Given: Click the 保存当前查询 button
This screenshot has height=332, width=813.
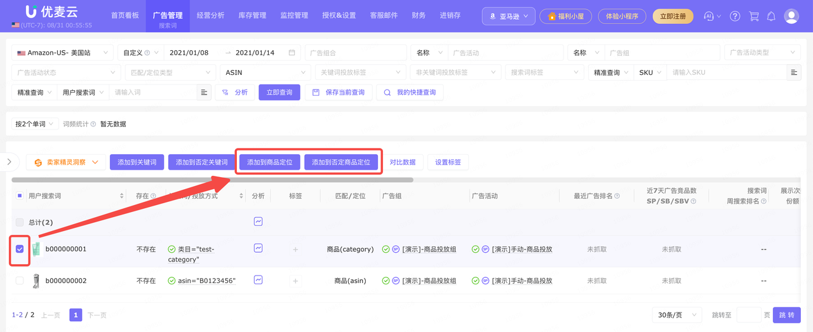Looking at the screenshot, I should pos(339,92).
